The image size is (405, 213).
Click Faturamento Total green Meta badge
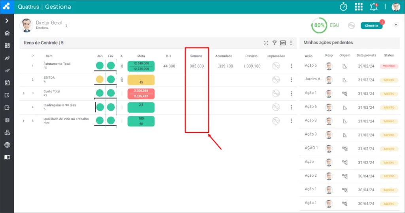[141, 66]
